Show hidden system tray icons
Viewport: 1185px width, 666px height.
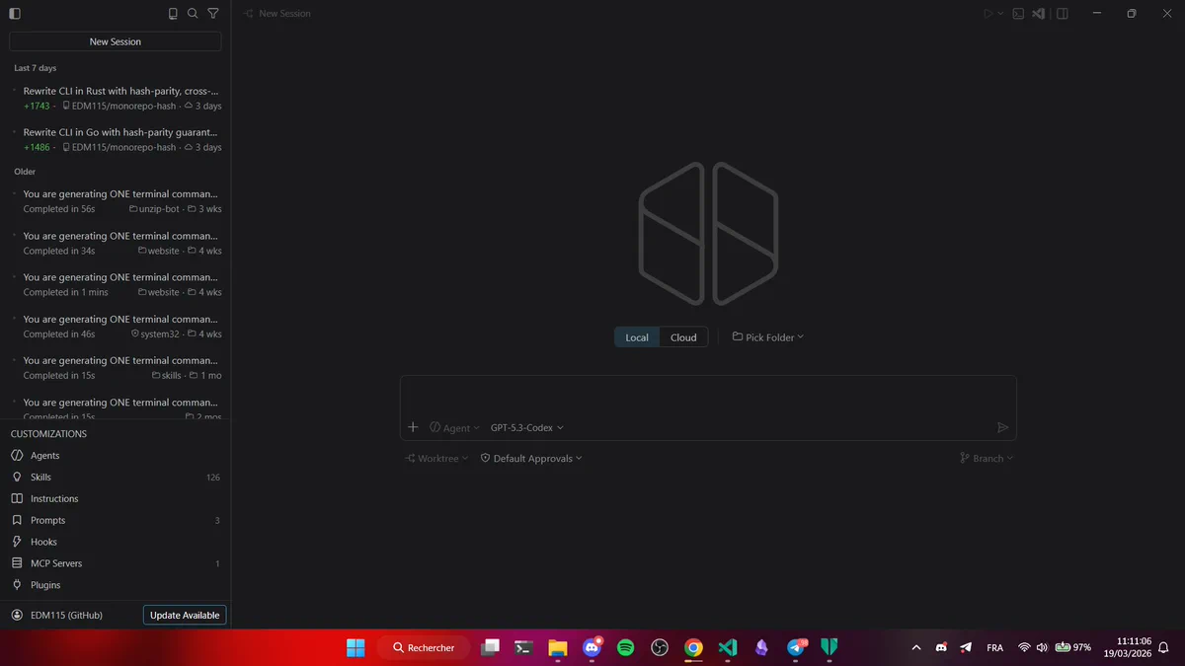click(915, 647)
